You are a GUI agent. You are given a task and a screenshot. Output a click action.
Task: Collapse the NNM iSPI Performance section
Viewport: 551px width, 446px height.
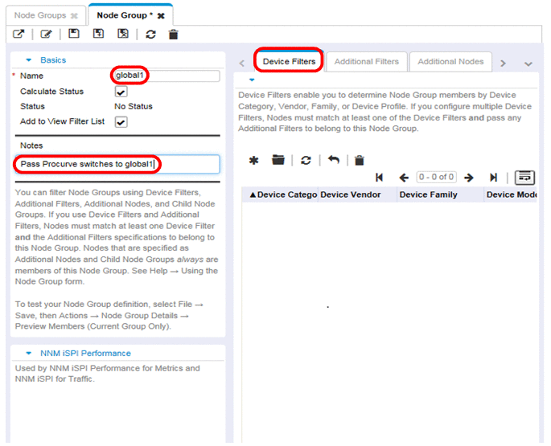30,354
